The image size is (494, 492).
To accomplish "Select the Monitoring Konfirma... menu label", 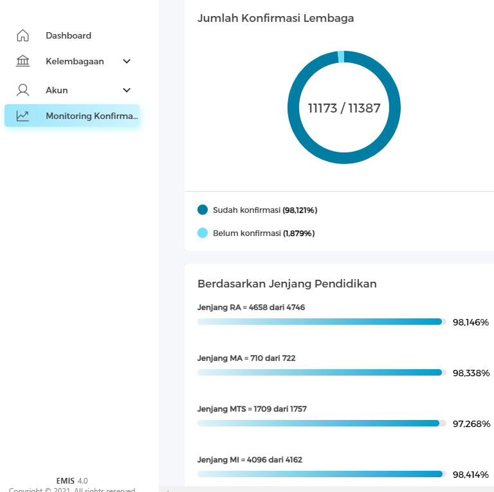I will pyautogui.click(x=92, y=116).
